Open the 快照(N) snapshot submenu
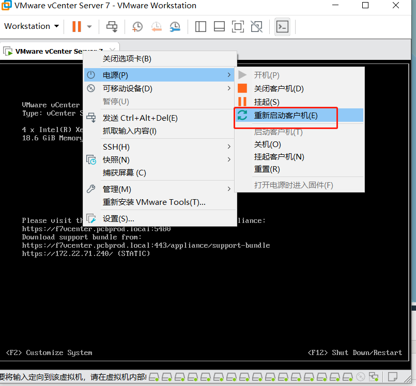The width and height of the screenshot is (416, 386). click(x=160, y=160)
